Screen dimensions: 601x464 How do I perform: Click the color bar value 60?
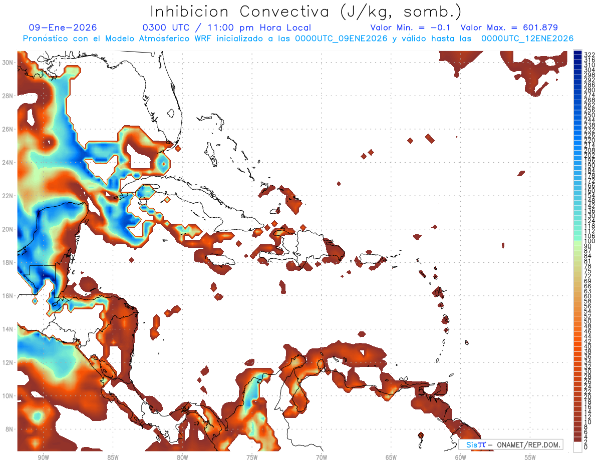point(588,296)
